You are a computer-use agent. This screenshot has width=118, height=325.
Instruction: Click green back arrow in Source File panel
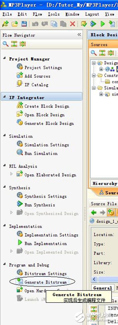click(94, 212)
